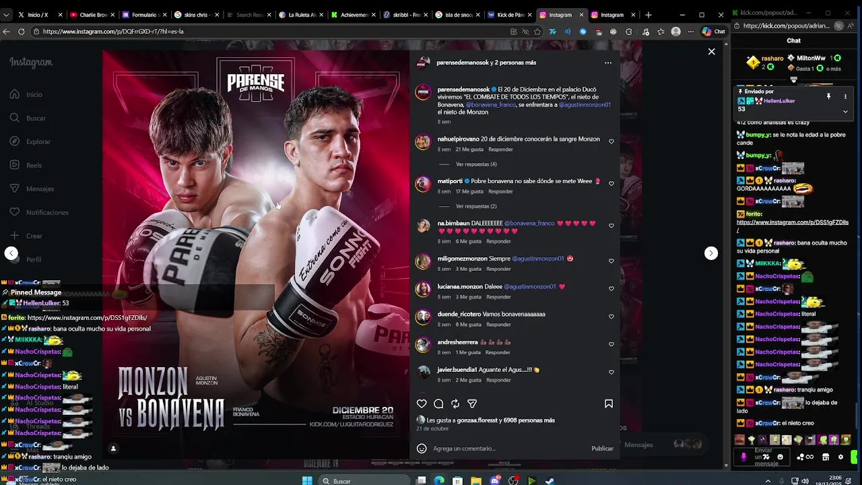Open @bonavena_franco mention in caption
Image resolution: width=862 pixels, height=485 pixels.
tap(491, 105)
